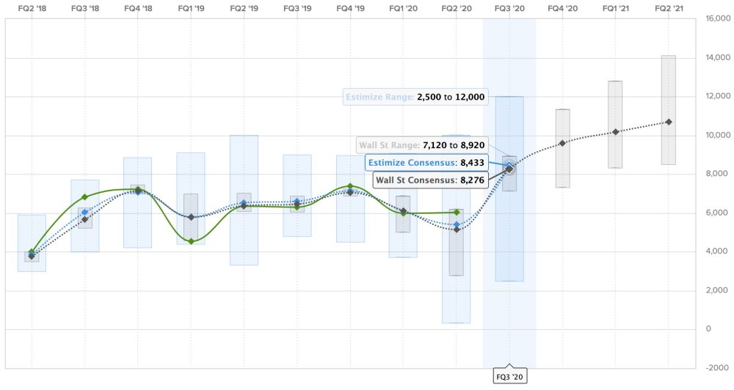Viewport: 734px width, 390px height.
Task: Click the last green actual point at FQ2 '20
Action: 456,212
